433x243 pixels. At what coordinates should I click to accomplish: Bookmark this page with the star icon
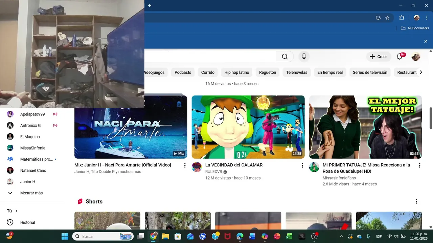(x=387, y=18)
